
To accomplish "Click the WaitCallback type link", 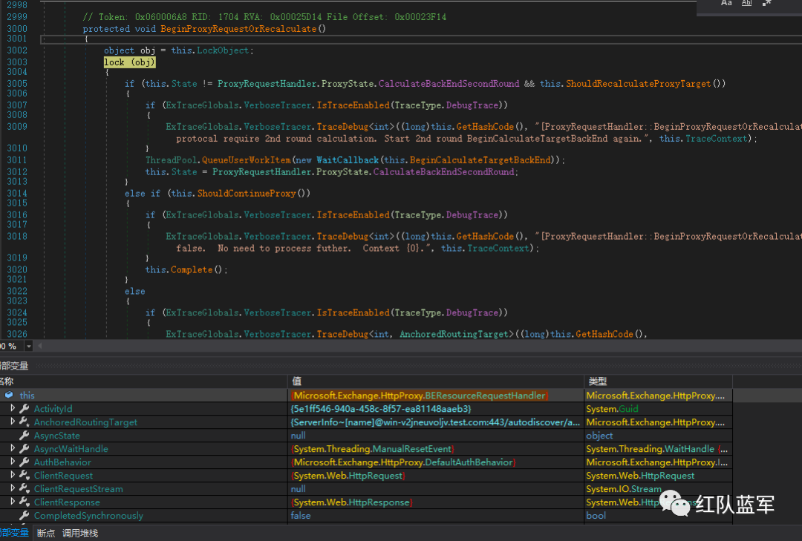I will coord(348,160).
